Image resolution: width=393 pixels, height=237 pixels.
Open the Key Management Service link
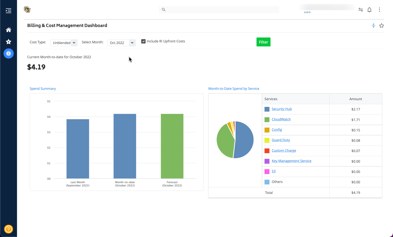[x=291, y=161]
